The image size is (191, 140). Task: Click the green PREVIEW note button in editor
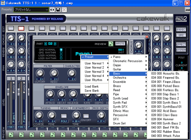point(111,44)
